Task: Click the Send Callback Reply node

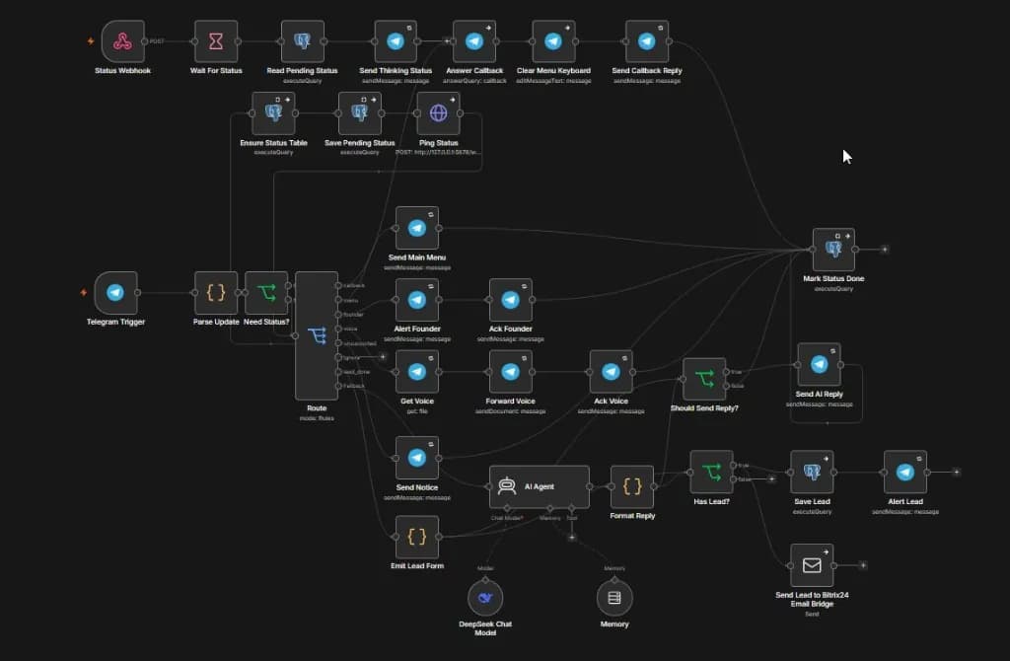Action: 647,41
